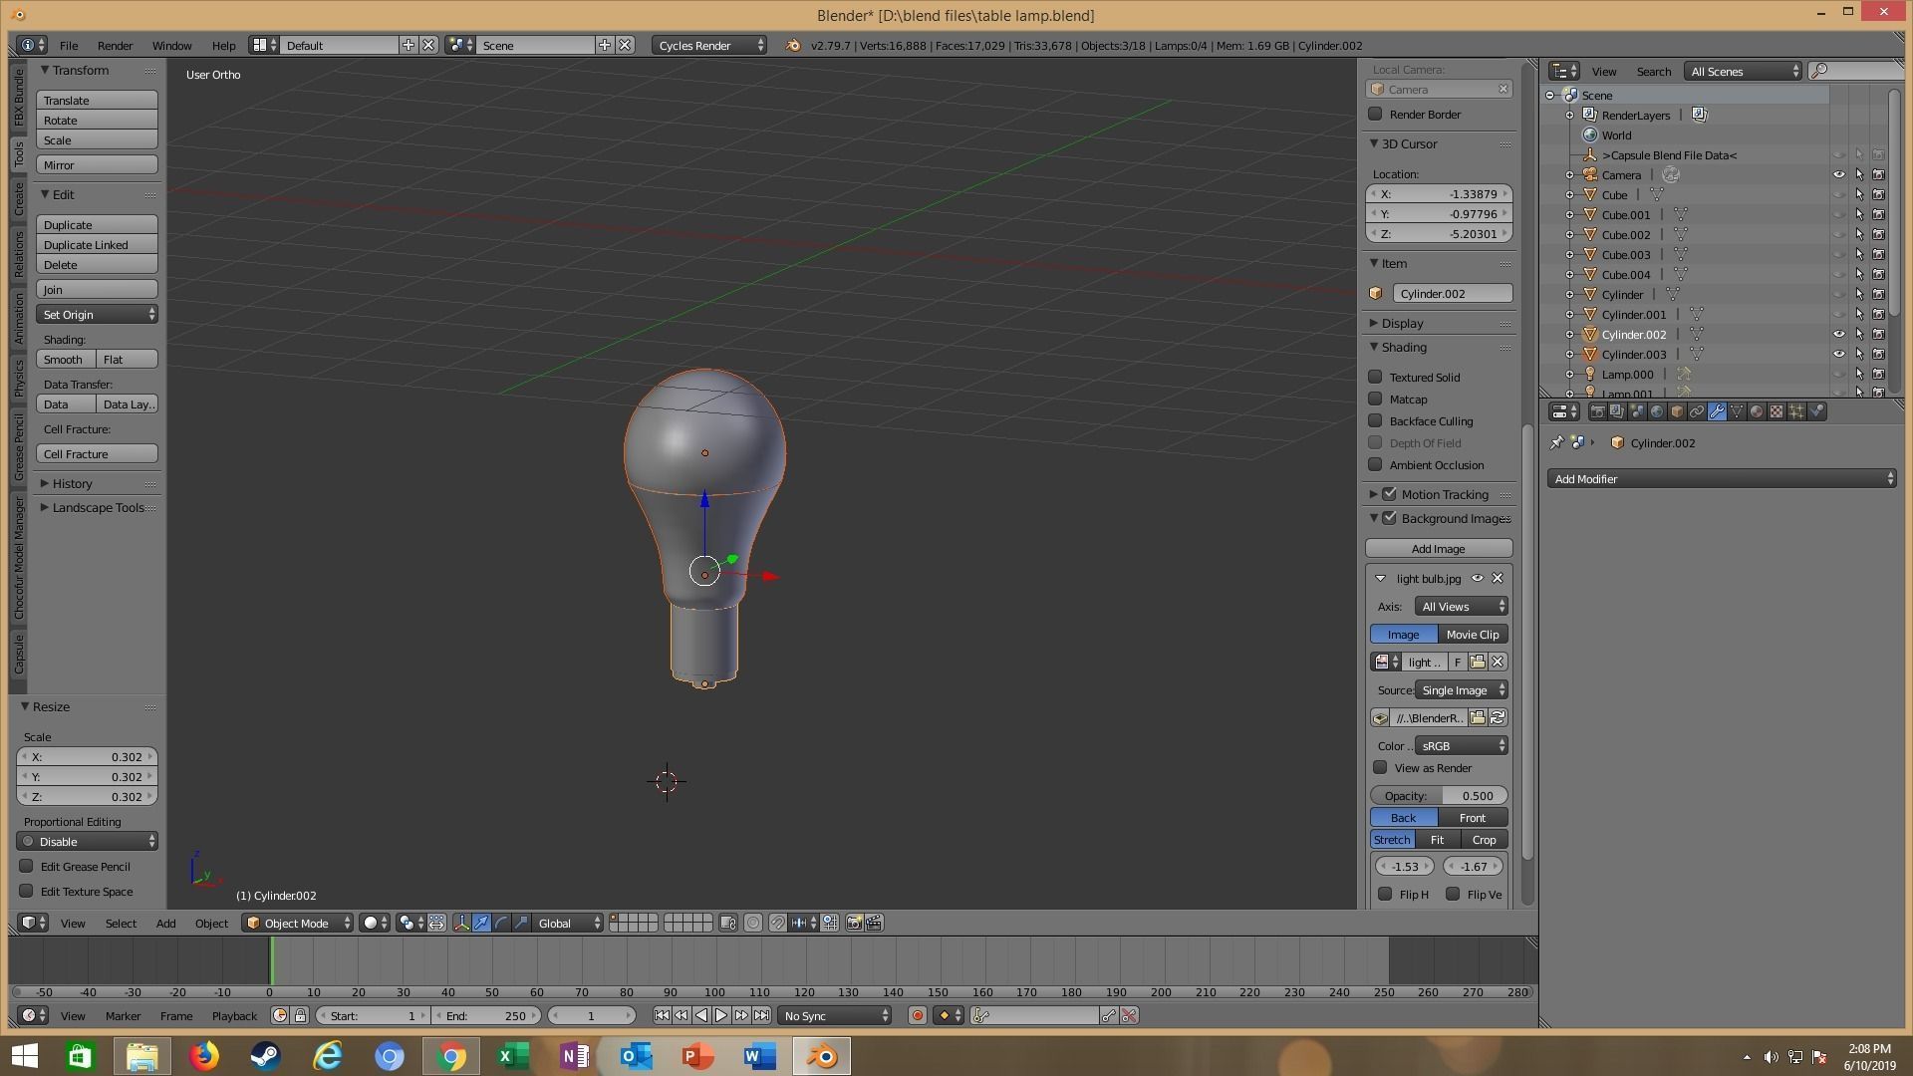This screenshot has width=1913, height=1076.
Task: Click the Blender logo info editor icon
Action: 792,46
